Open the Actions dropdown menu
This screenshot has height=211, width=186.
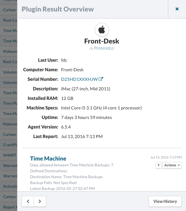pos(172,165)
